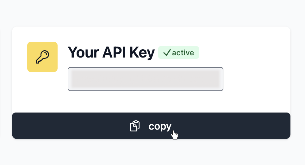Viewport: 305px width, 165px height.
Task: Click the "copy" text label
Action: pyautogui.click(x=160, y=126)
